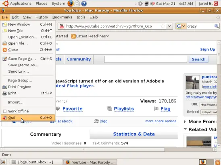Click the Sign Up link
The width and height of the screenshot is (221, 165).
pos(208,49)
